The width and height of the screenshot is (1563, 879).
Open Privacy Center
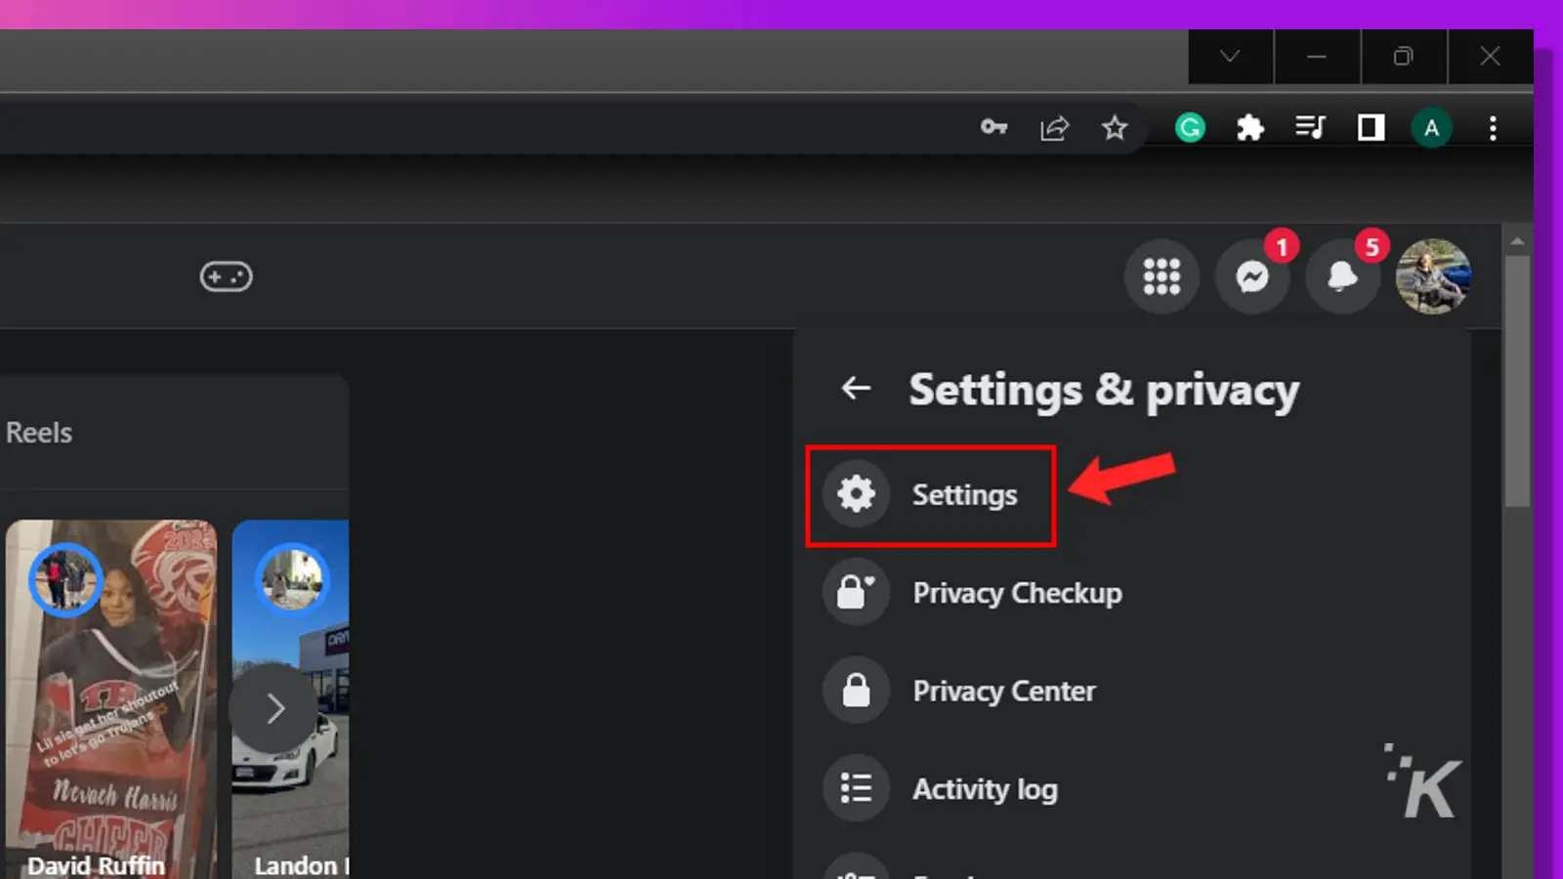coord(959,691)
